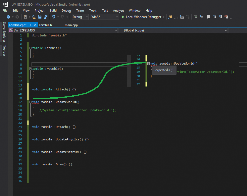This screenshot has height=196, width=247.
Task: Close the zombie.cpp tab
Action: (x=35, y=25)
